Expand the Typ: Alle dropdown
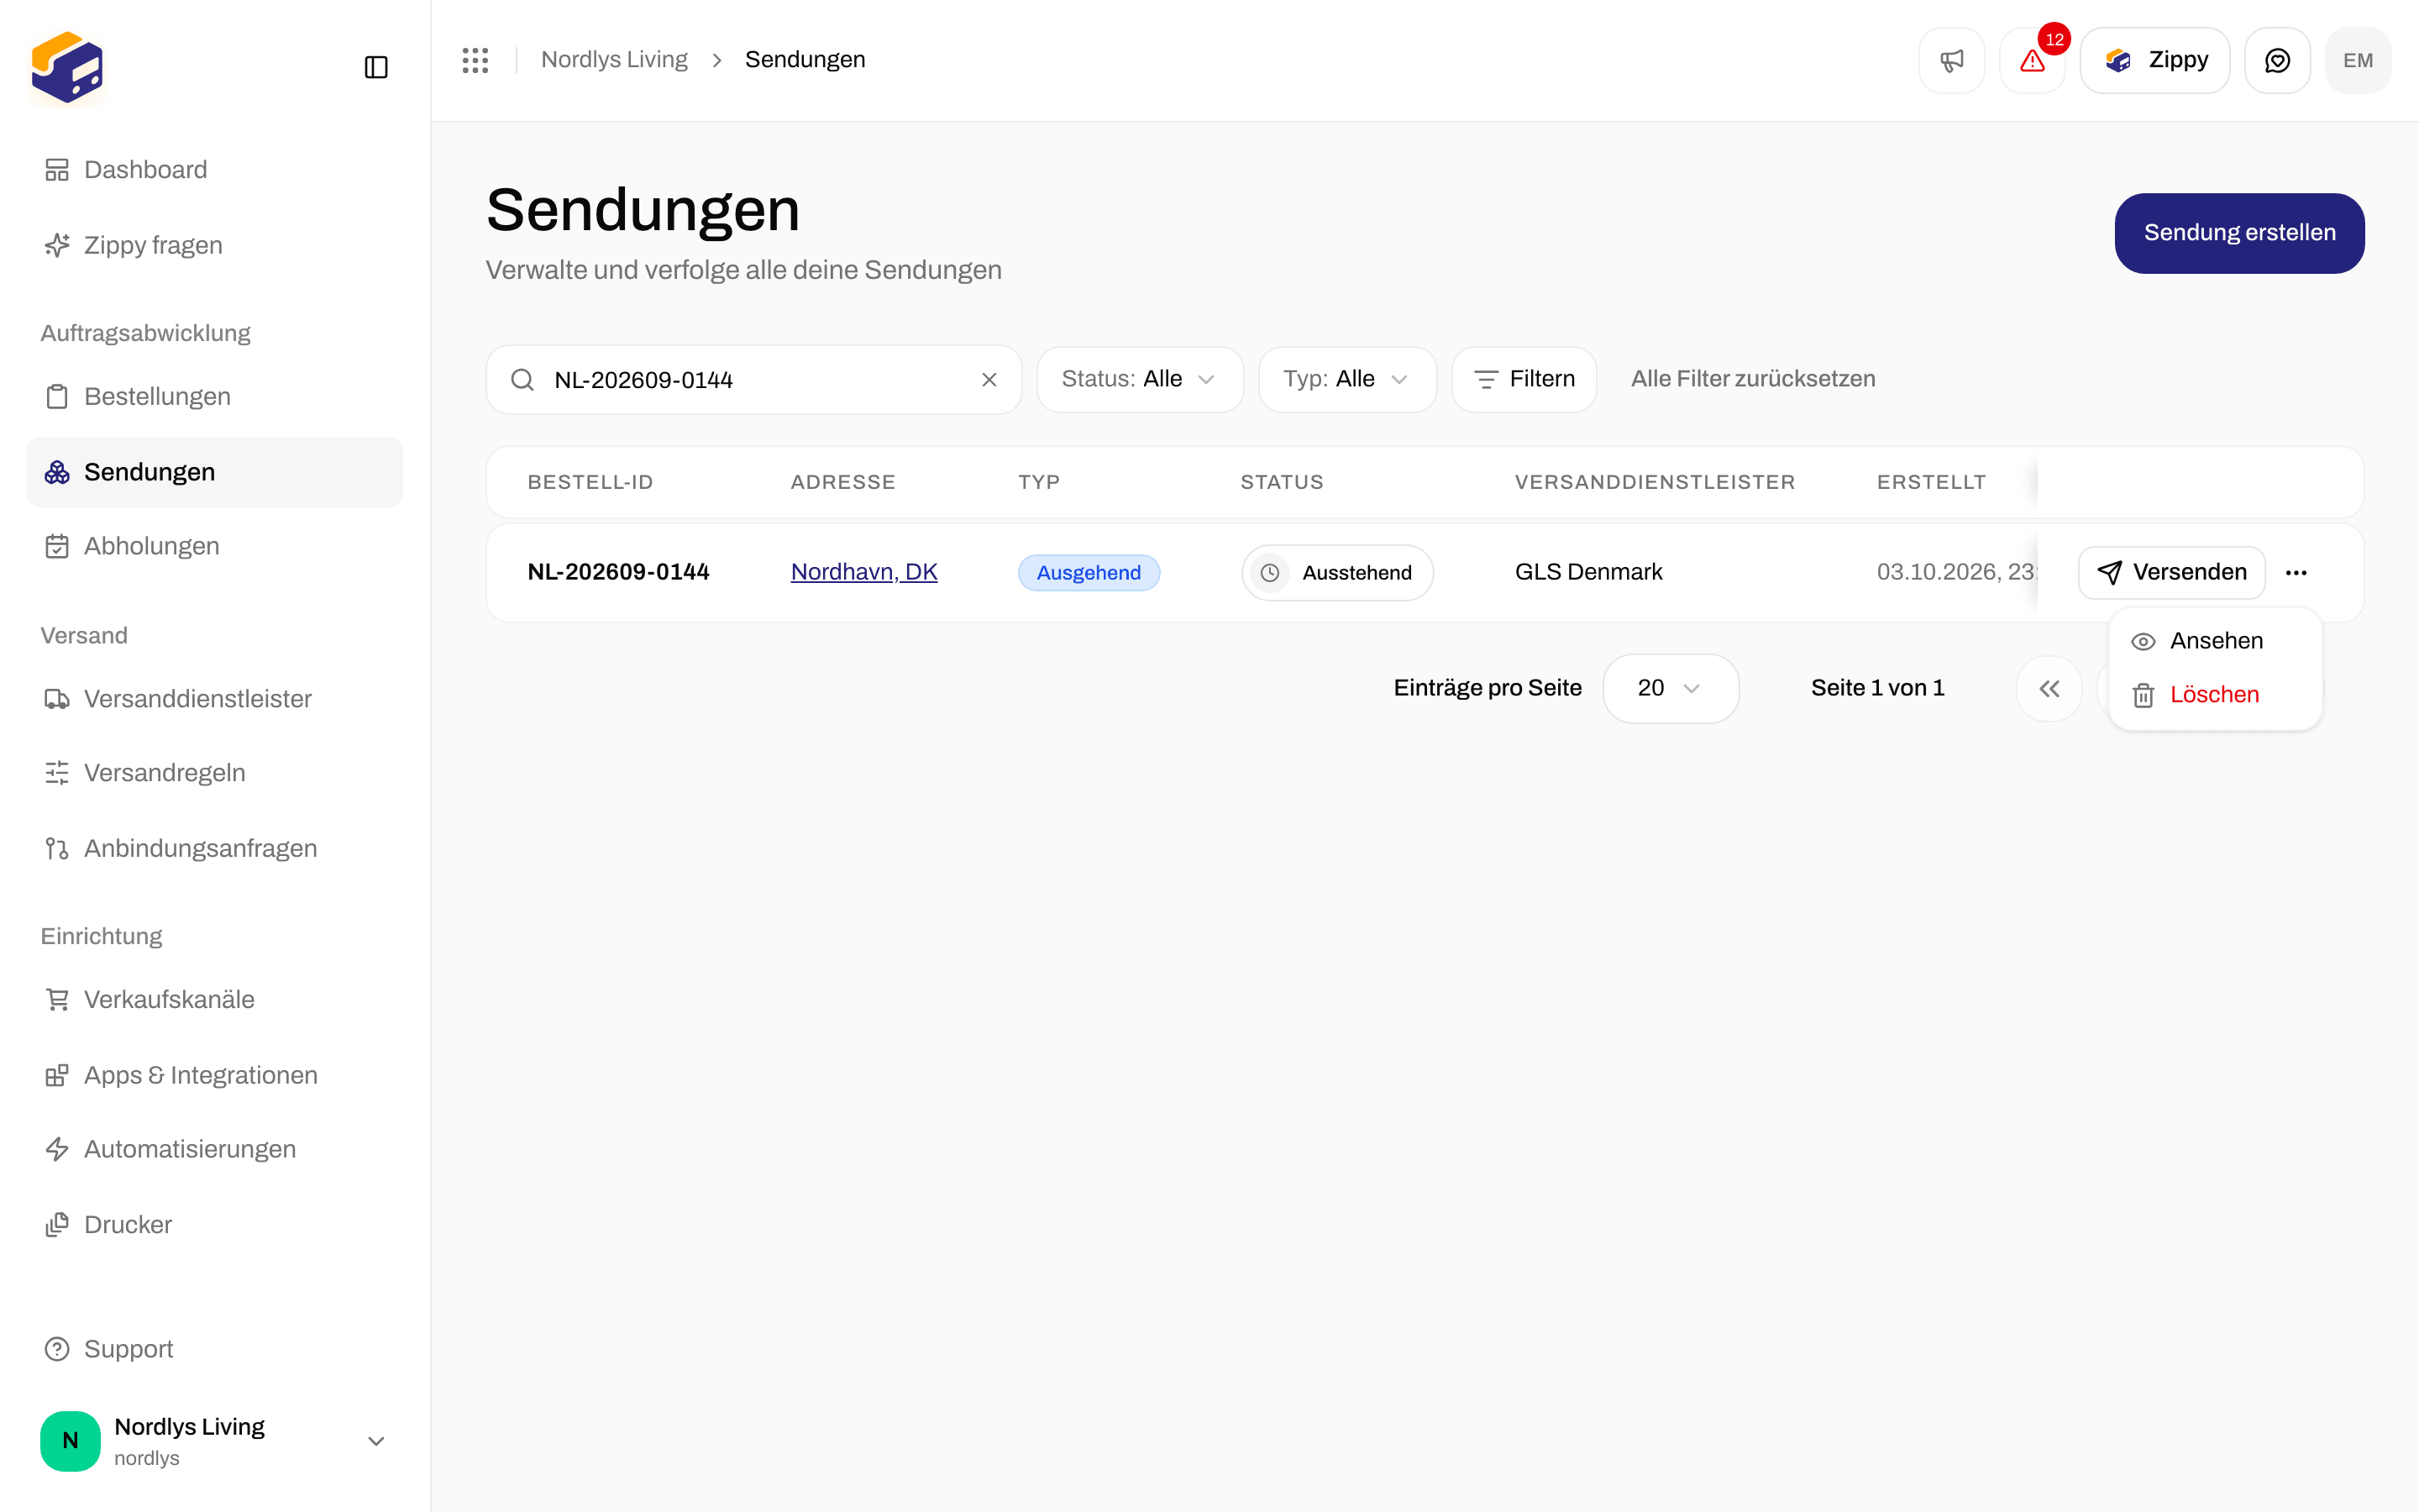 [1346, 380]
